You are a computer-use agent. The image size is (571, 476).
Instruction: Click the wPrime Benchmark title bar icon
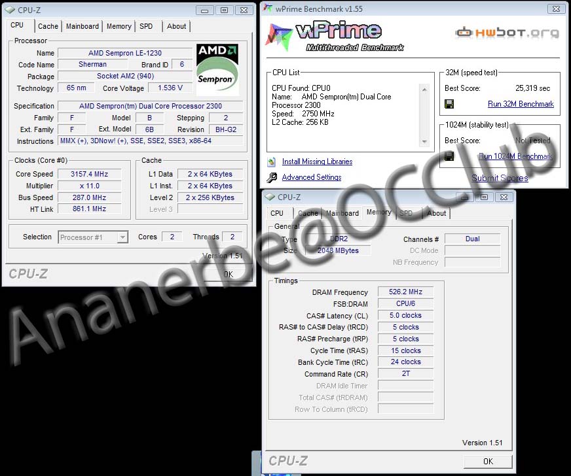pos(268,8)
